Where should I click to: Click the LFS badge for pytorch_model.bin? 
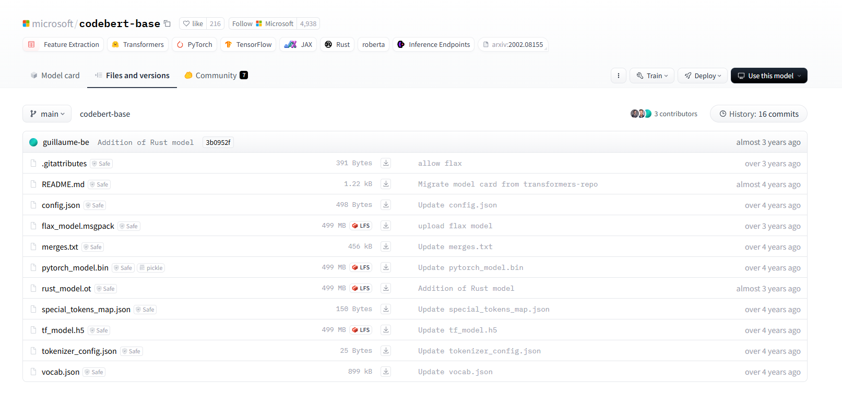tap(361, 267)
